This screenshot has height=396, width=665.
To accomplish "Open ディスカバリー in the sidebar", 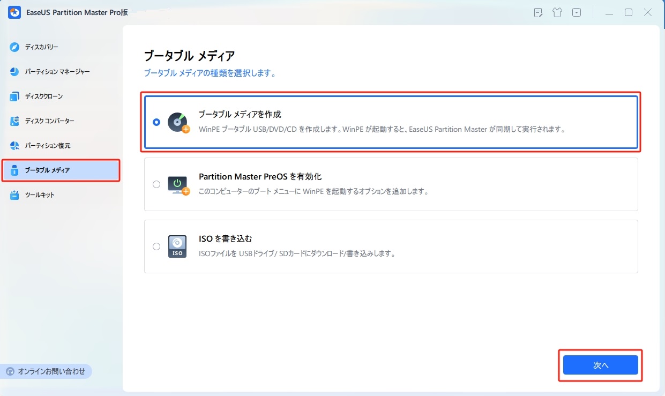I will pos(41,47).
